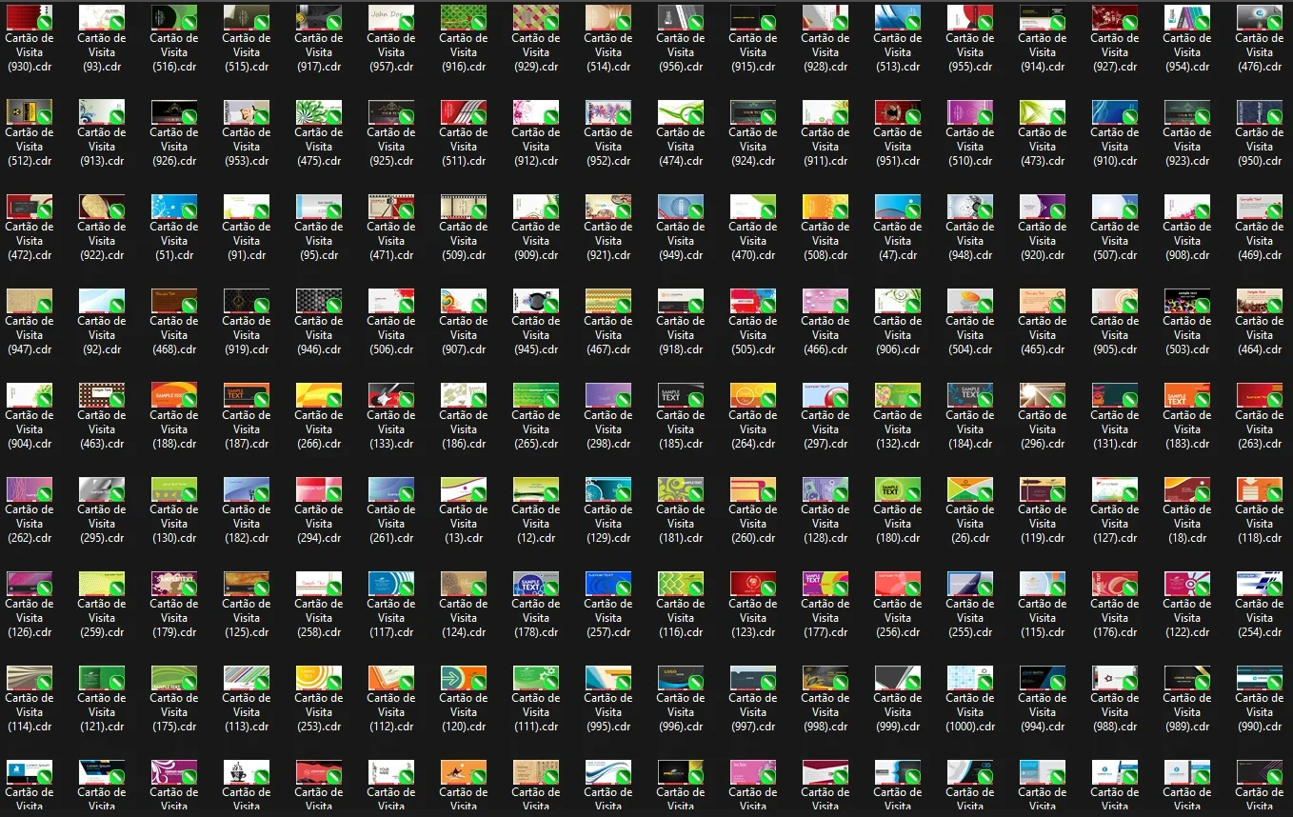Screen dimensions: 1293x817
Task: Click the Cartão de Visita (13).cdr thumbnail
Action: 464,488
